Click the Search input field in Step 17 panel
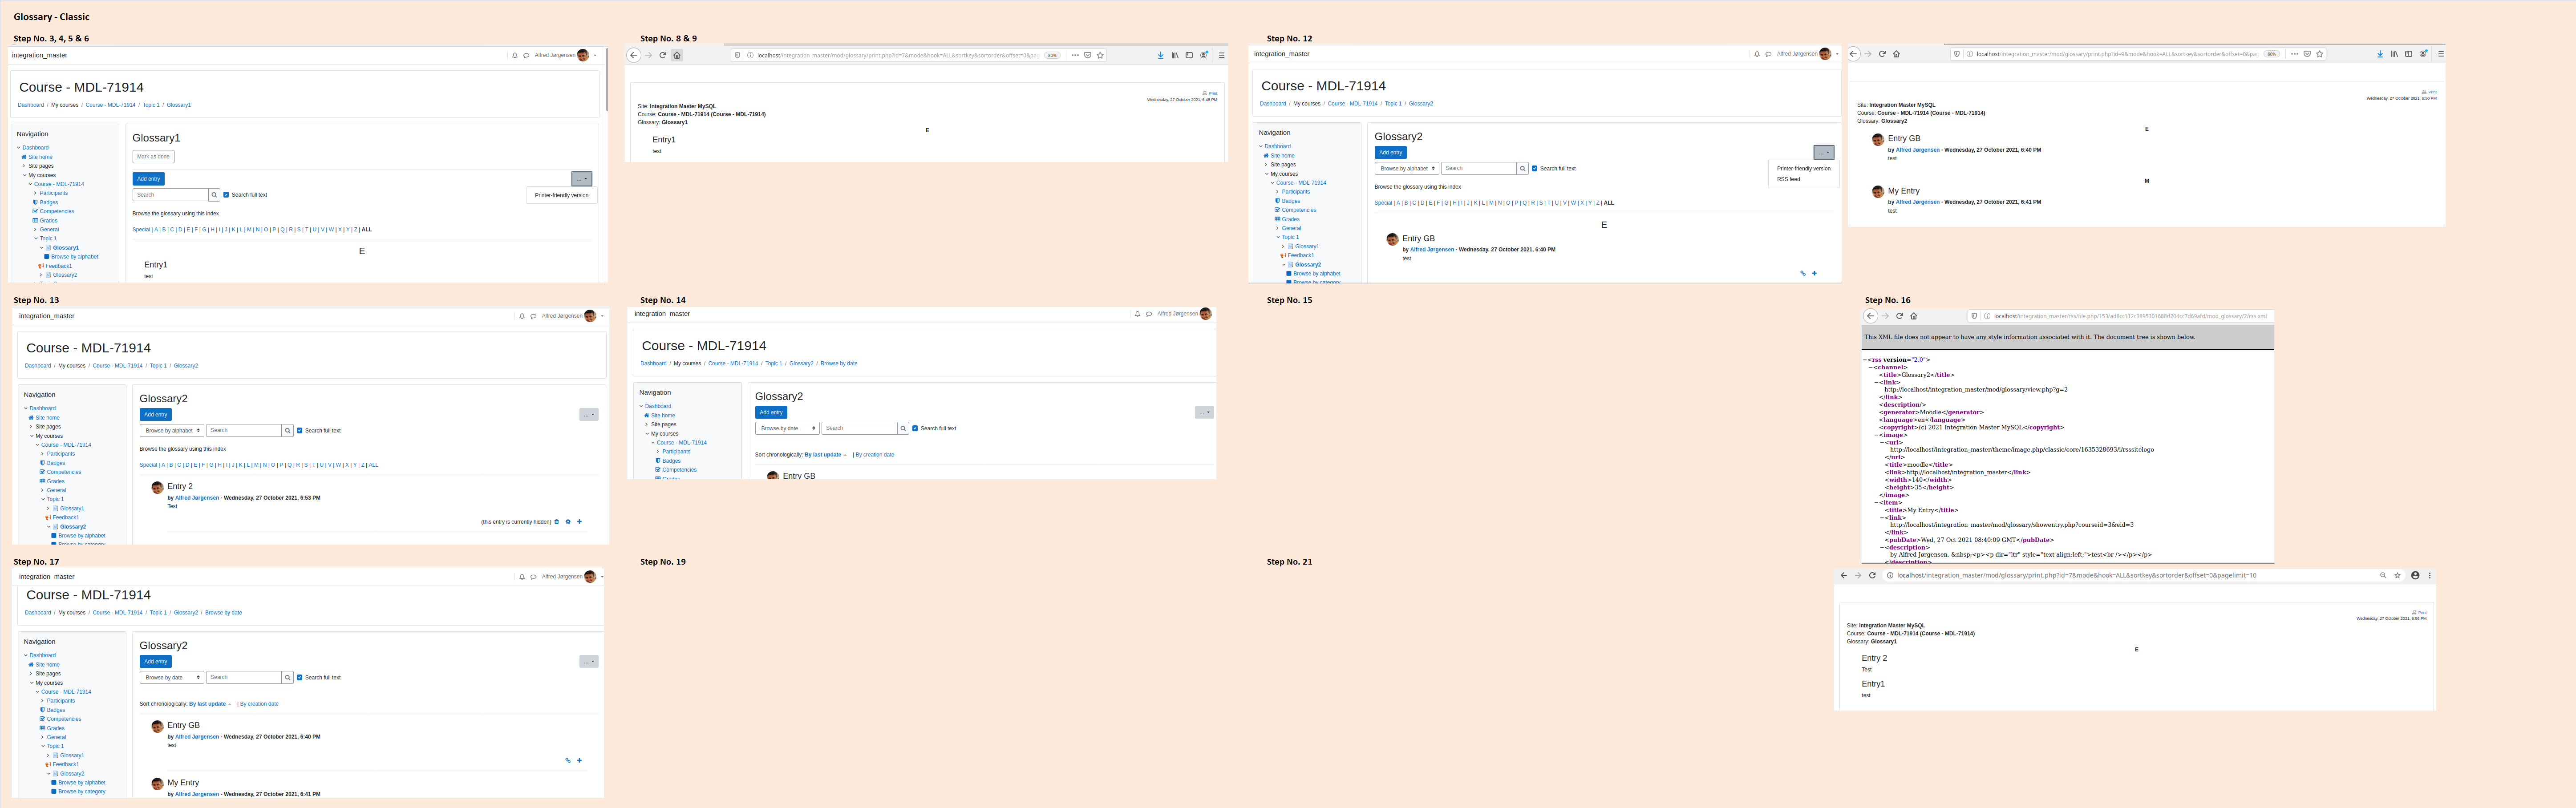The height and width of the screenshot is (808, 2576). click(x=244, y=678)
